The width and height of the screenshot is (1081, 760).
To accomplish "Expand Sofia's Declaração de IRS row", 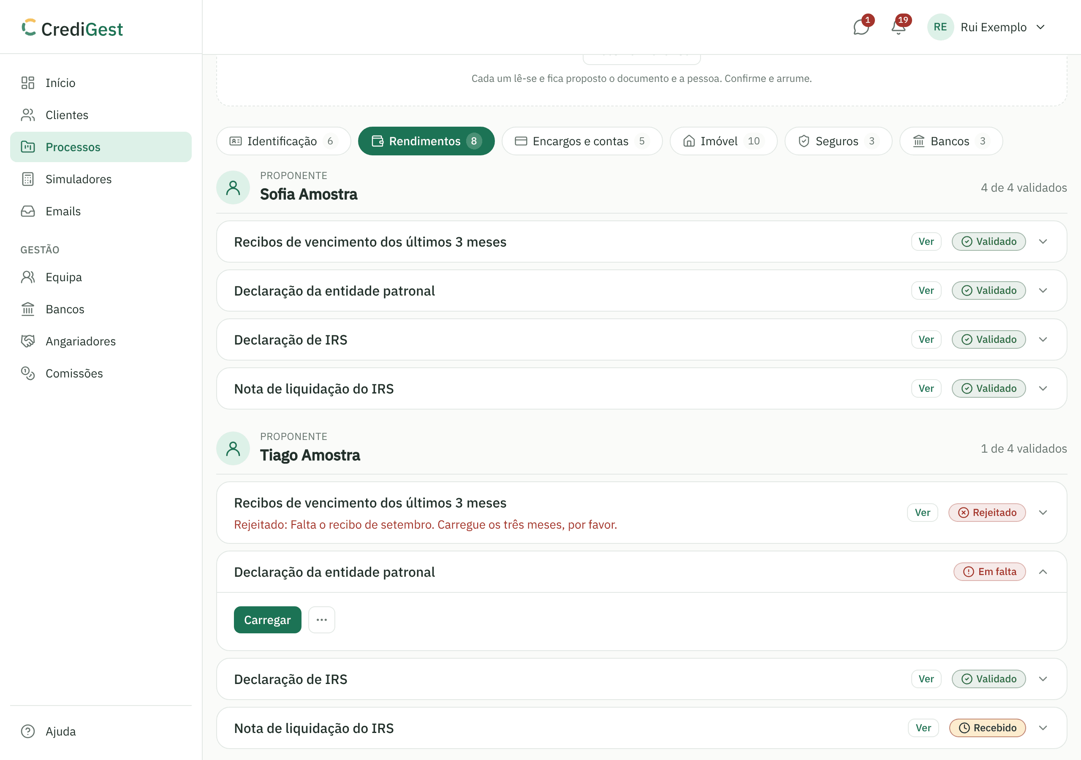I will click(x=1043, y=339).
